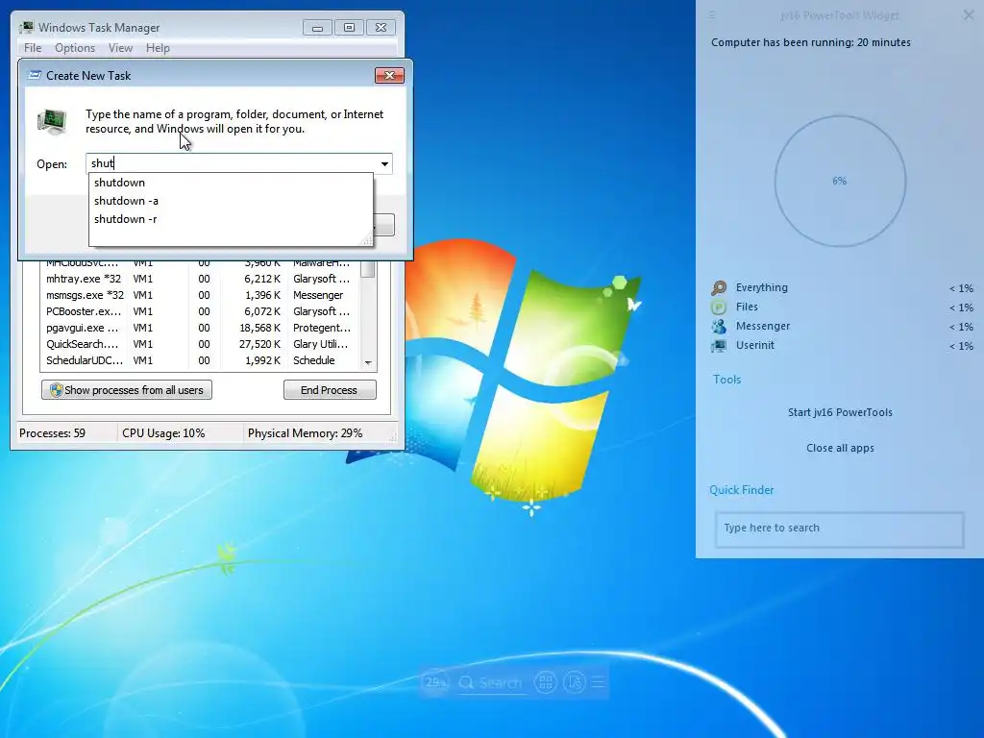Select the QuickSearch.... process row
The height and width of the screenshot is (738, 984).
pyautogui.click(x=200, y=344)
